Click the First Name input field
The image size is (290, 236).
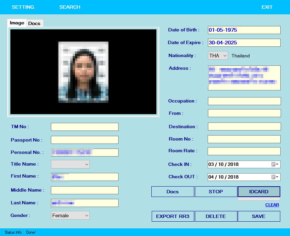[x=85, y=177]
